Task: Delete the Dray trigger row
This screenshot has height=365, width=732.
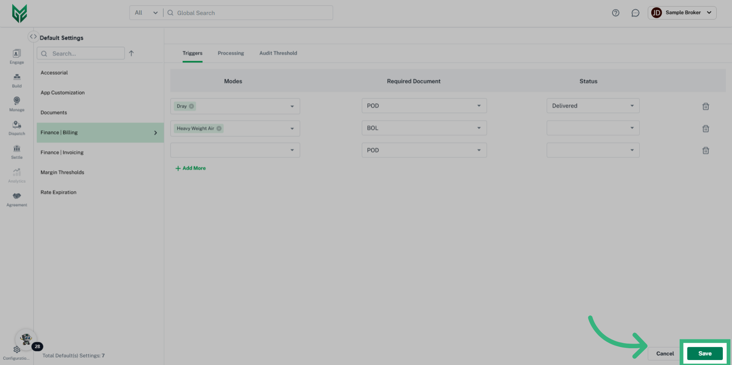Action: (x=705, y=106)
